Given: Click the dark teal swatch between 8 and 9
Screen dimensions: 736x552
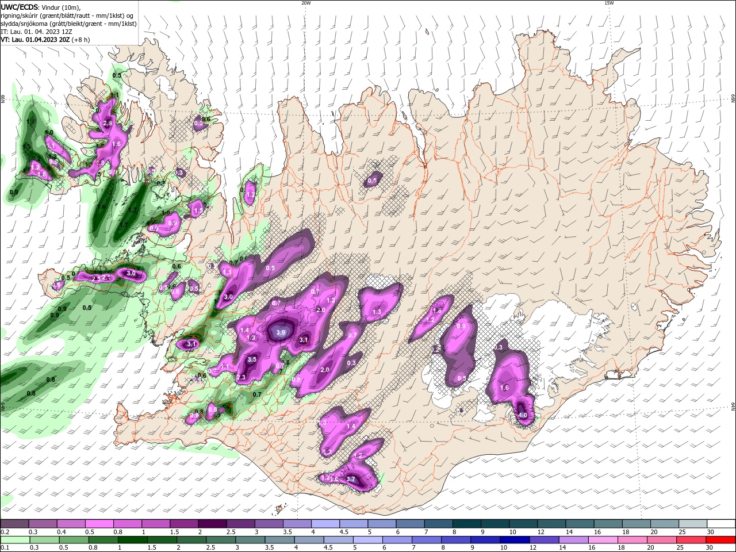Looking at the screenshot, I should coord(467,524).
